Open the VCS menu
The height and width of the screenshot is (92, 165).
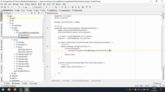(x=53, y=4)
